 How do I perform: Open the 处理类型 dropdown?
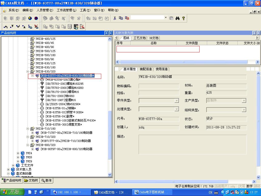[x=177, y=109]
